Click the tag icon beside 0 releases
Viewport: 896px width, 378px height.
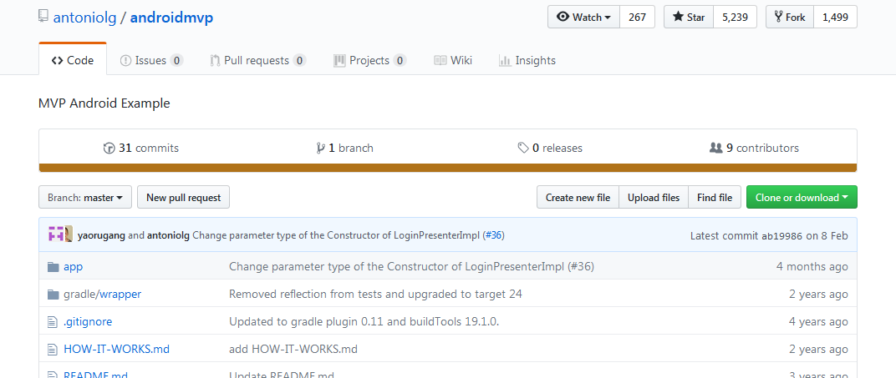pyautogui.click(x=523, y=149)
